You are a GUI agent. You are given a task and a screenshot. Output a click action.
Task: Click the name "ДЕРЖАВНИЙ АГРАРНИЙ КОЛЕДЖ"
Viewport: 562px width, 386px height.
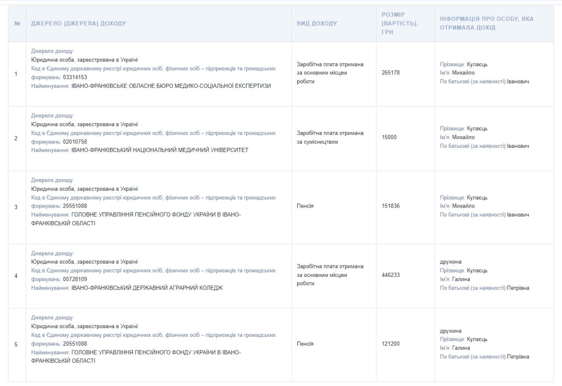click(147, 288)
